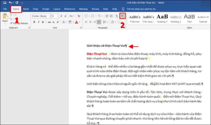Sort the selected paragraphs

point(117,16)
